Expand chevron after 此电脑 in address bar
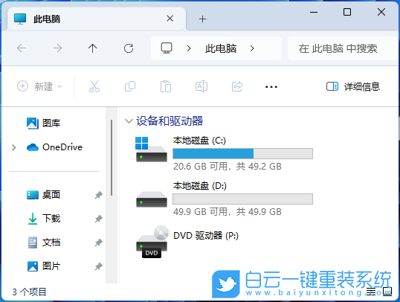Viewport: 400px width, 302px height. [252, 48]
